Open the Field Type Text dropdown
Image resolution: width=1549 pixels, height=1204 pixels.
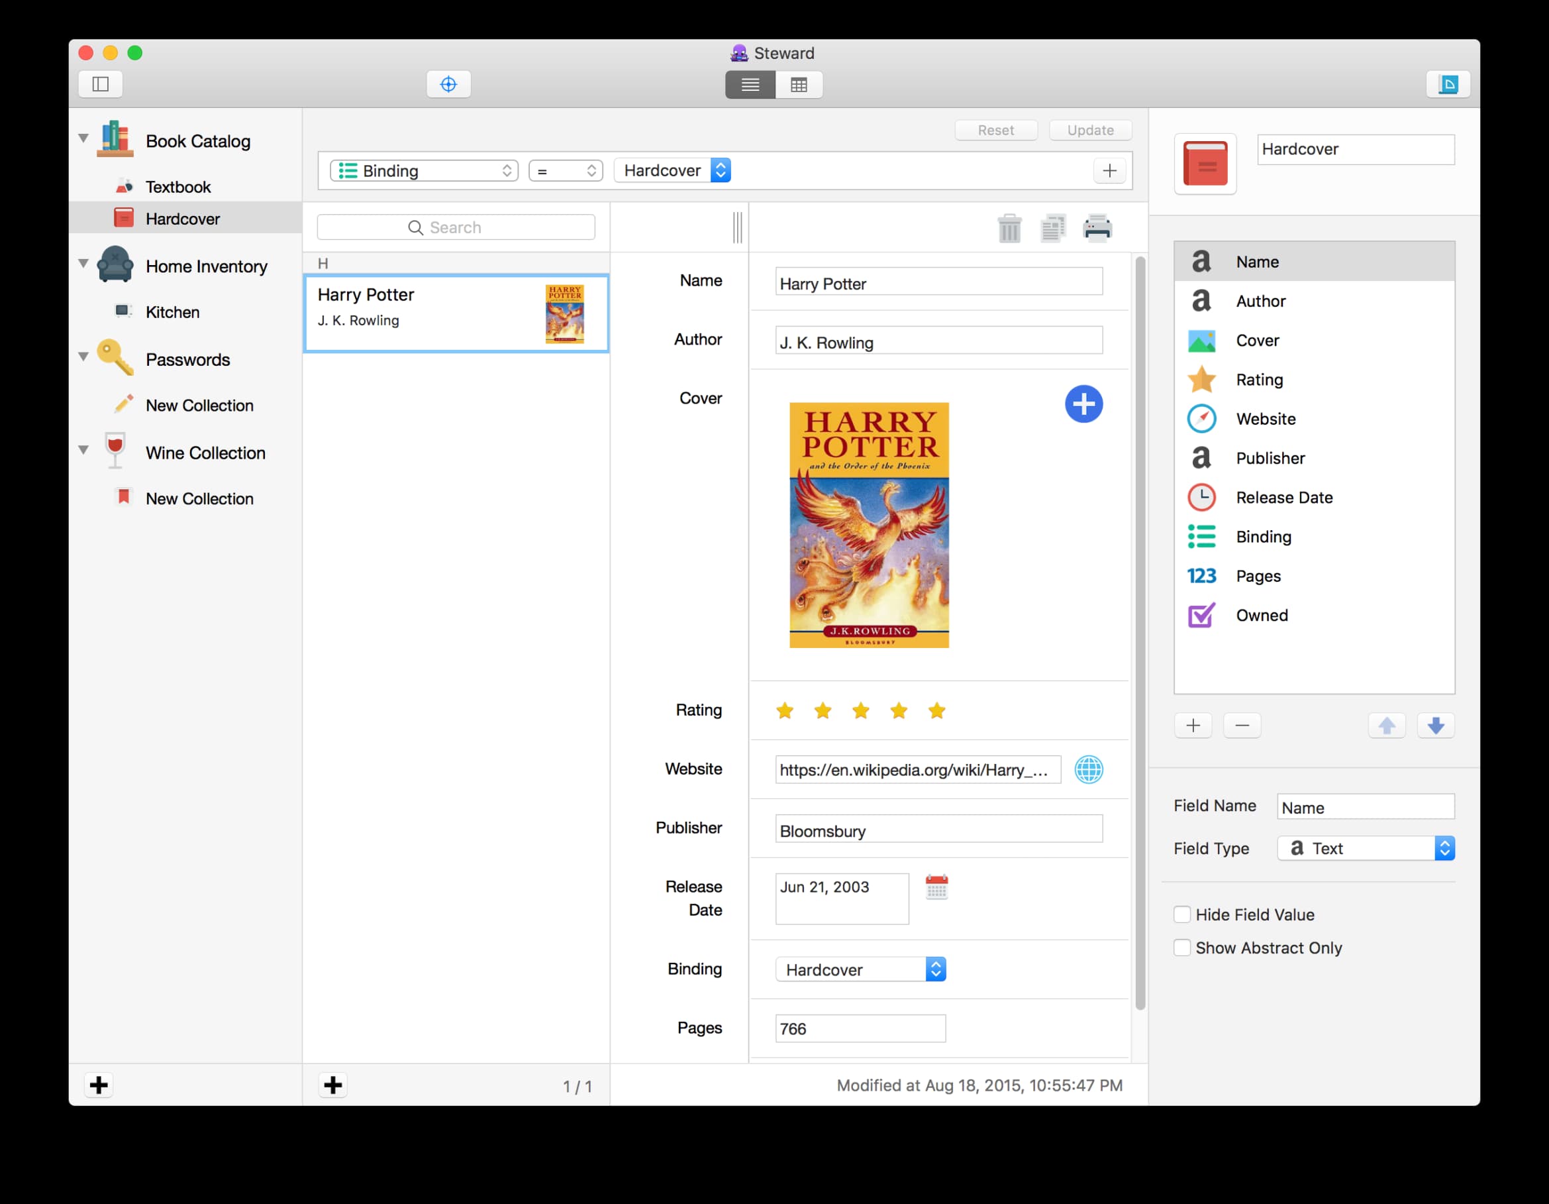coord(1366,849)
